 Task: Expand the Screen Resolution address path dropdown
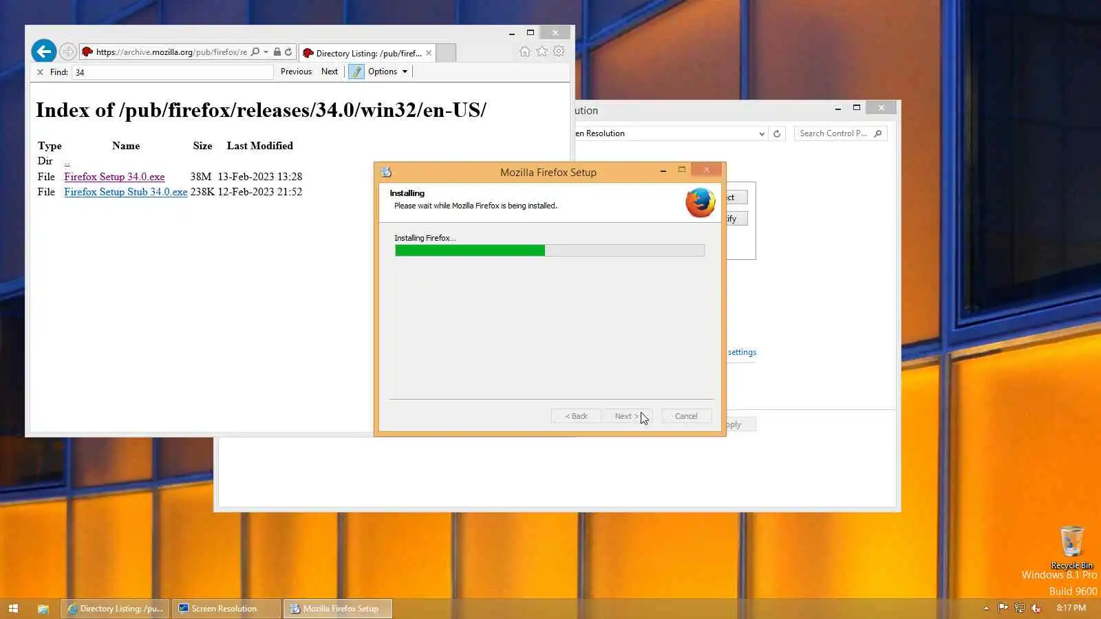761,133
